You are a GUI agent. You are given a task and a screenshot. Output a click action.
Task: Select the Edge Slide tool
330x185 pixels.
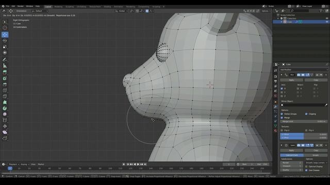tap(5, 120)
